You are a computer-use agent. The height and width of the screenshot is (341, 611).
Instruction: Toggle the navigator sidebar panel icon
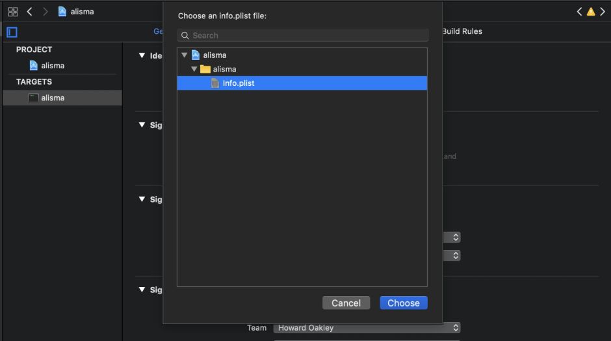(x=12, y=32)
